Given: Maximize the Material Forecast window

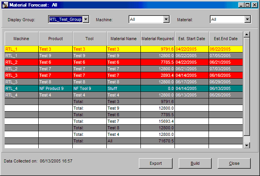Looking at the screenshot, I should [x=247, y=5].
